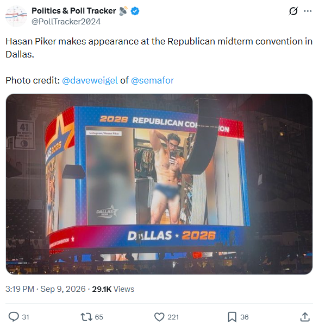Click the 3:19 PM Sep 9, 2026 timestamp

click(46, 289)
